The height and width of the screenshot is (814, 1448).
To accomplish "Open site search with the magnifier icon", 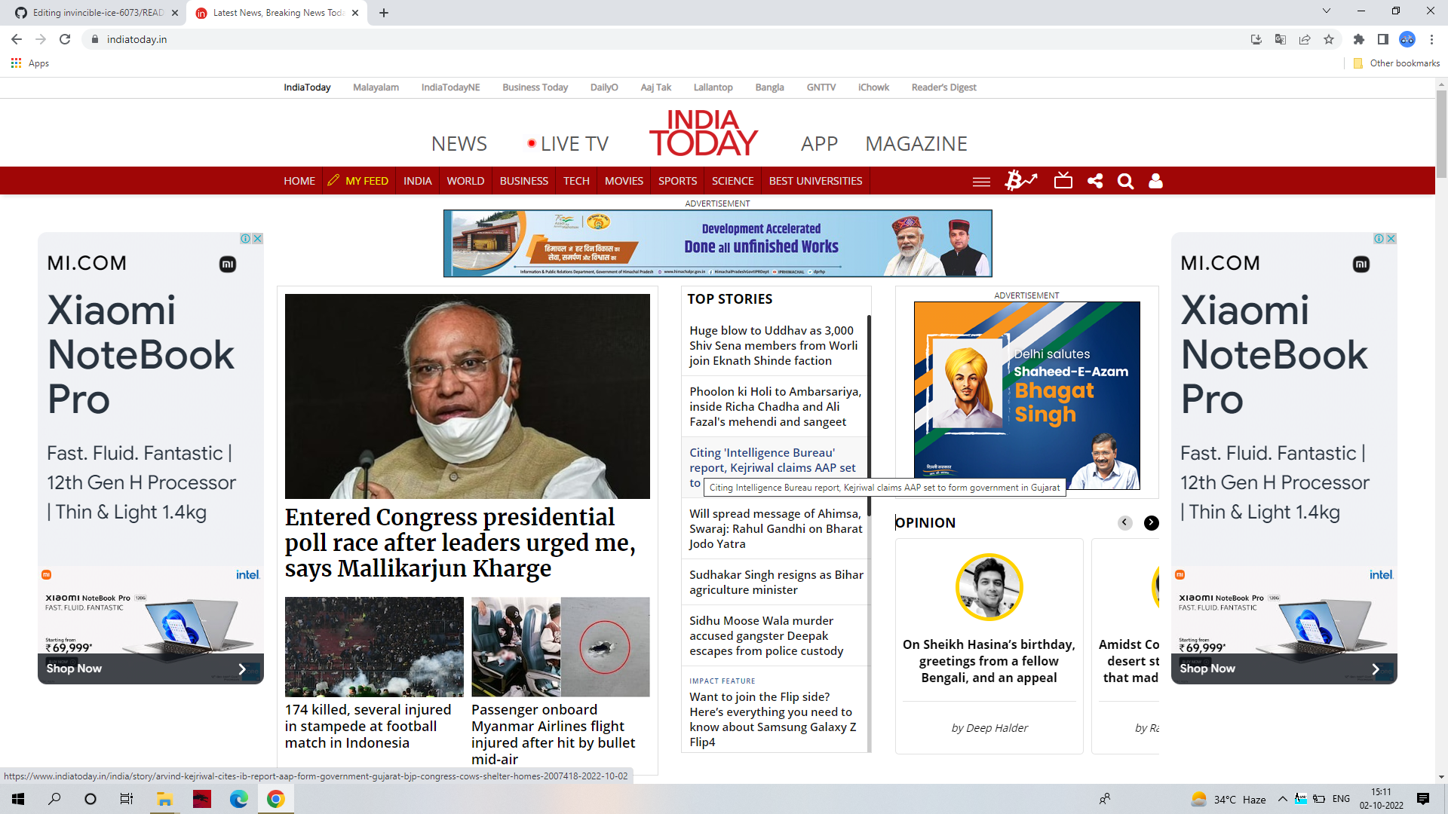I will click(1125, 181).
